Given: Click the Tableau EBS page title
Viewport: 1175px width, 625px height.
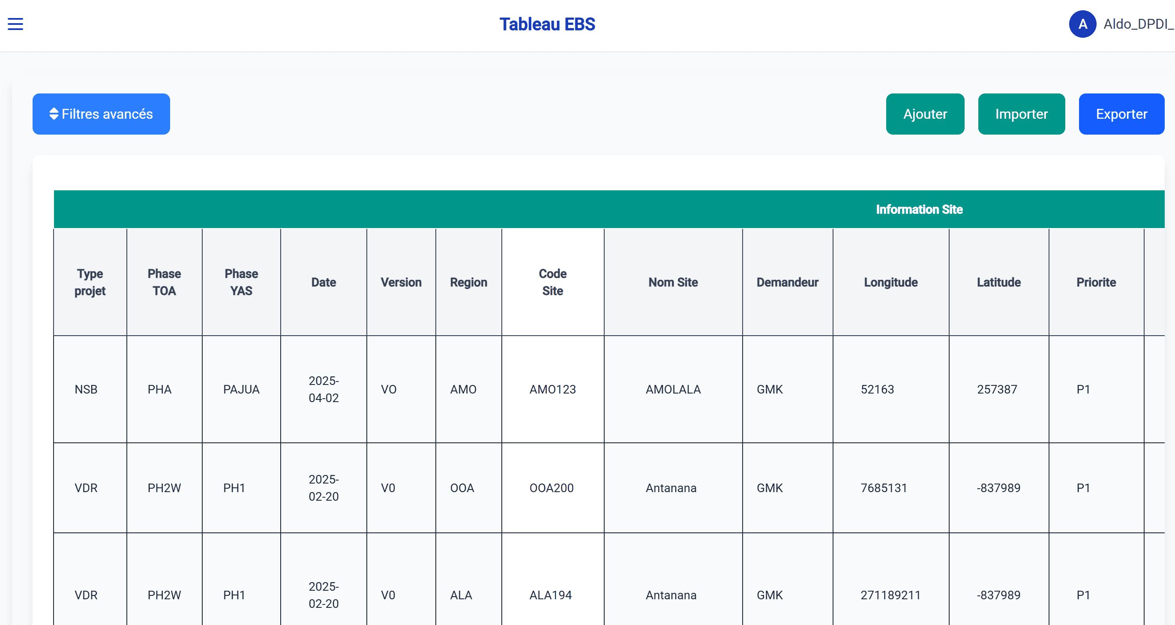Looking at the screenshot, I should coord(547,24).
